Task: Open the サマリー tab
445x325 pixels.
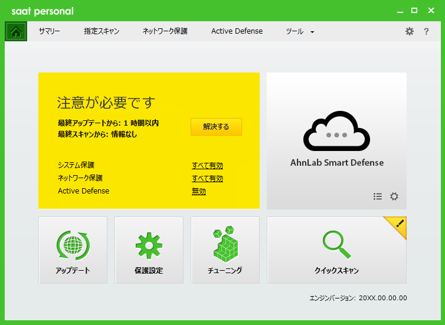Action: pos(50,31)
